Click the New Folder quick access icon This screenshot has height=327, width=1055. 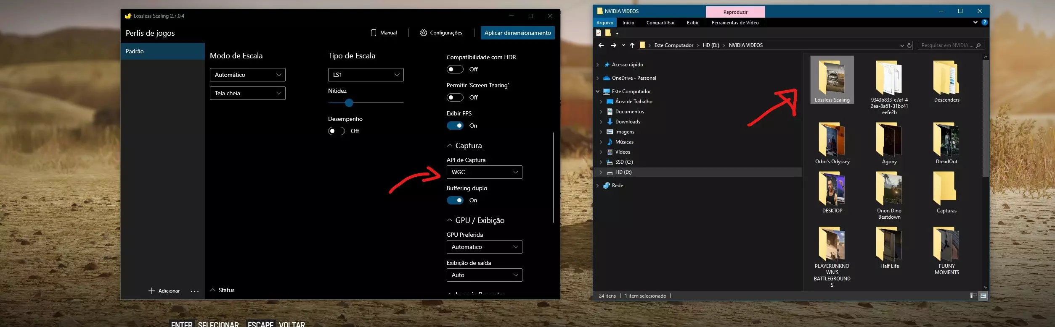[x=608, y=33]
